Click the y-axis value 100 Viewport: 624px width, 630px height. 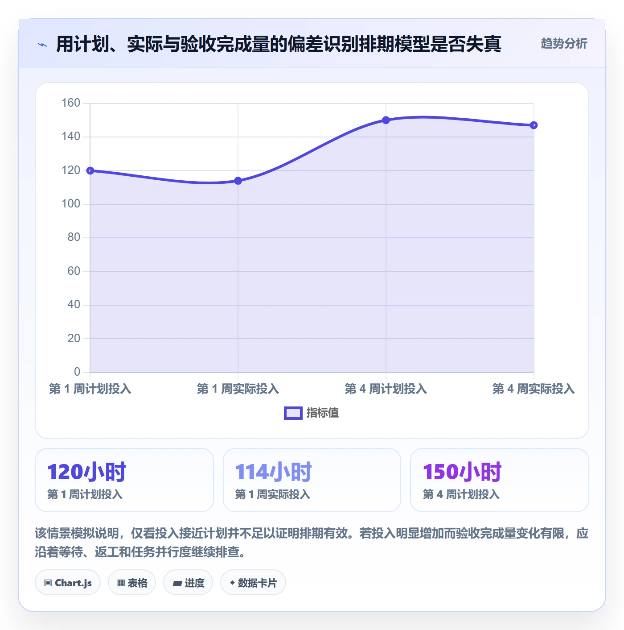71,204
